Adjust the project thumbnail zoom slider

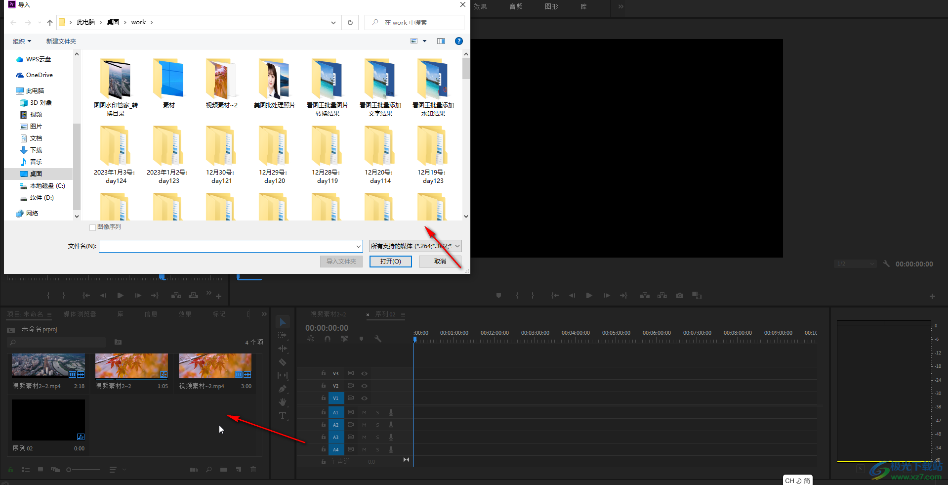tap(83, 470)
